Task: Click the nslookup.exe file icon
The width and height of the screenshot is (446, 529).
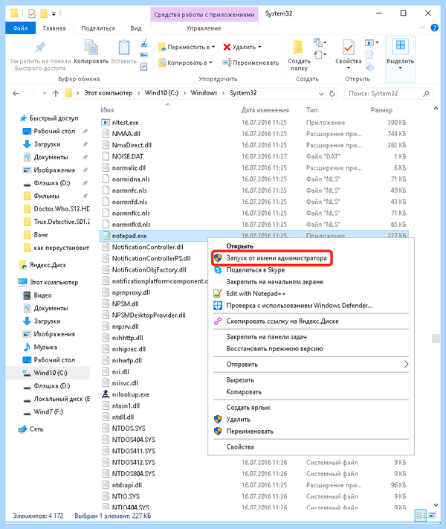Action: tap(106, 394)
